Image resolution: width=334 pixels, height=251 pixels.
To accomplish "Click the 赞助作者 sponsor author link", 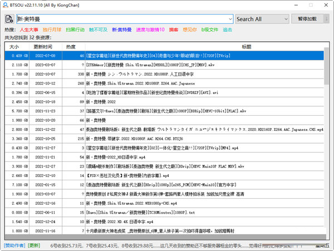I will (14, 245).
